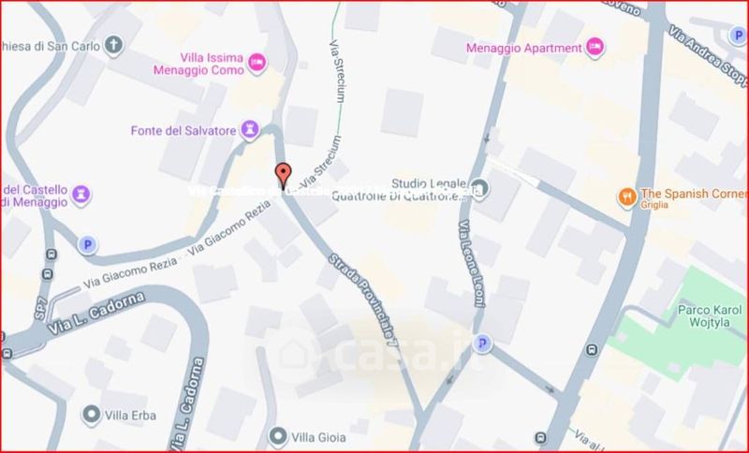Image resolution: width=749 pixels, height=453 pixels.
Task: Select The Spanish Corner restaurant icon
Action: click(x=627, y=197)
